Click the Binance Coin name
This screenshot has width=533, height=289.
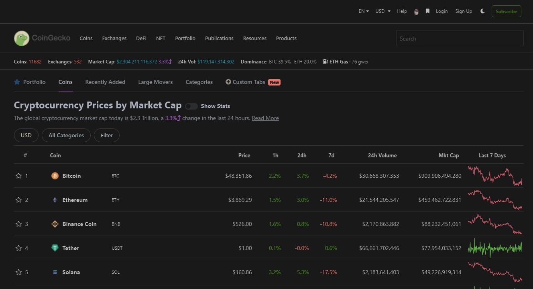(x=79, y=224)
